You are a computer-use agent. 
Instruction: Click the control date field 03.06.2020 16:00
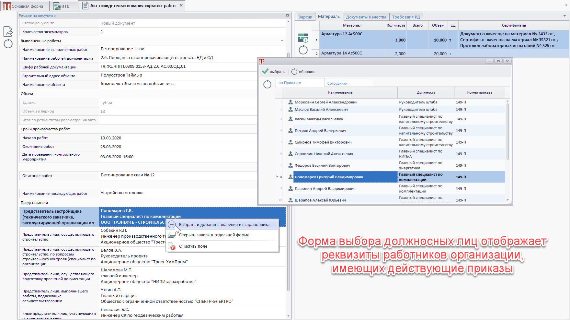(x=178, y=157)
